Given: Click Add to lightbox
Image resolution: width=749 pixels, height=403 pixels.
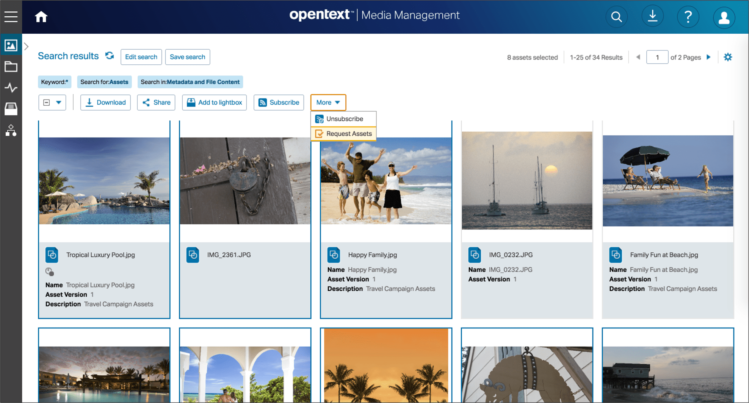Looking at the screenshot, I should (x=214, y=102).
